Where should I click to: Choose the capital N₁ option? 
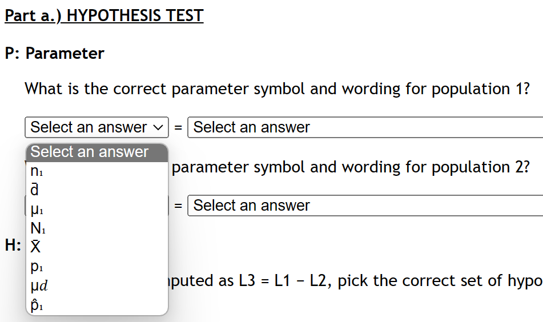pos(38,228)
